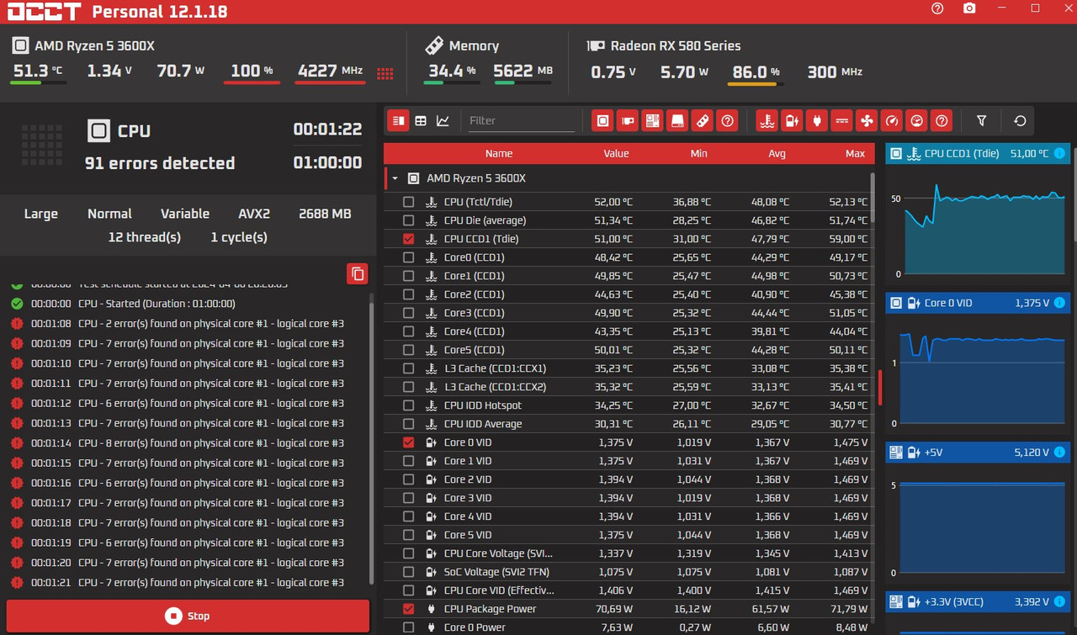Click the Core3 (CCD1) row name
1077x635 pixels.
(474, 313)
